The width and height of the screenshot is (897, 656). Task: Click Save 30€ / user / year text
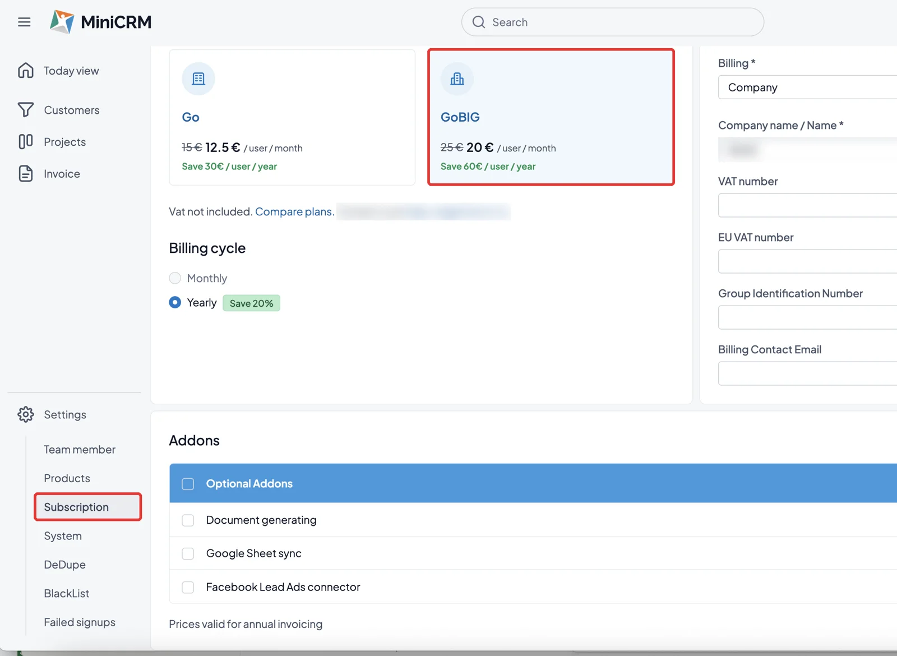[x=229, y=167]
